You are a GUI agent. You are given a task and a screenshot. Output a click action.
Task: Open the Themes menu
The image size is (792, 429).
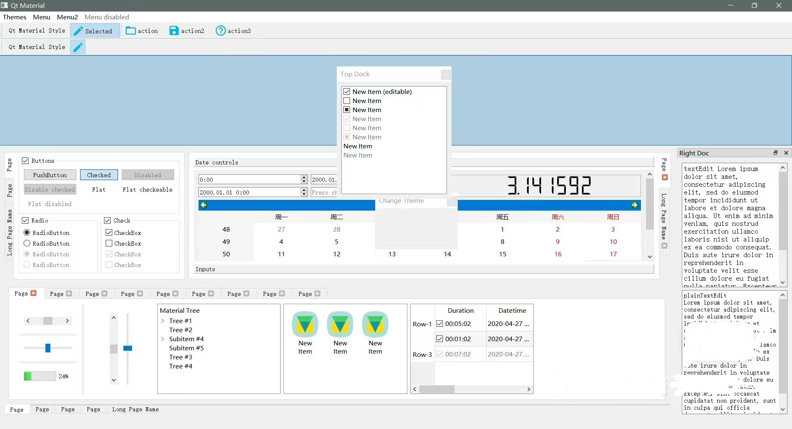(x=15, y=17)
